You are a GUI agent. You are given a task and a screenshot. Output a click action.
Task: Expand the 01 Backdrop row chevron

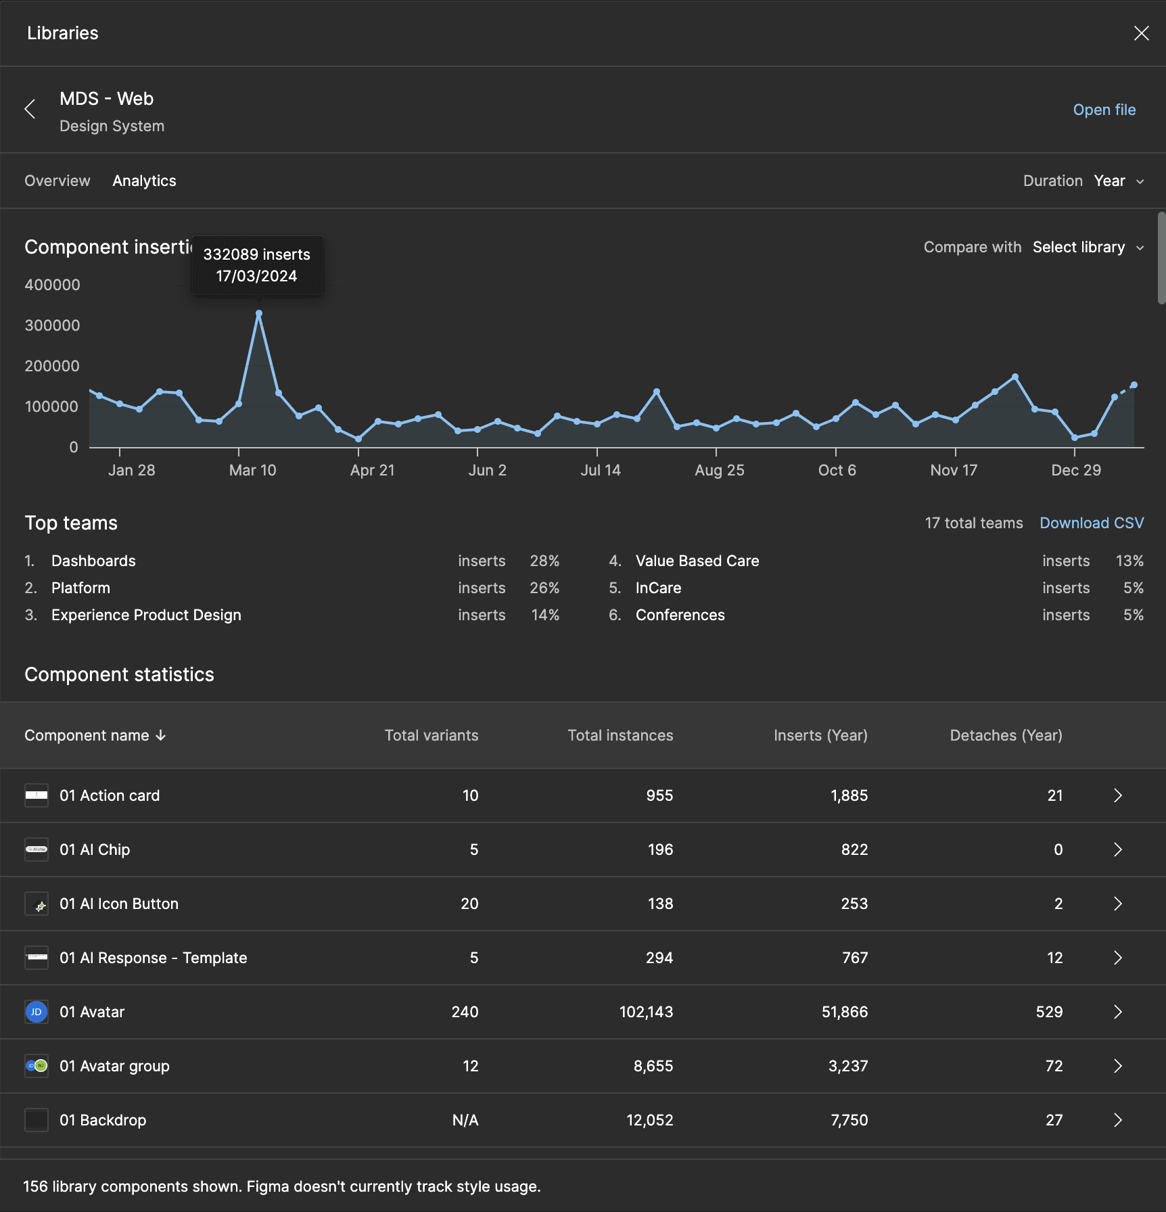point(1117,1120)
